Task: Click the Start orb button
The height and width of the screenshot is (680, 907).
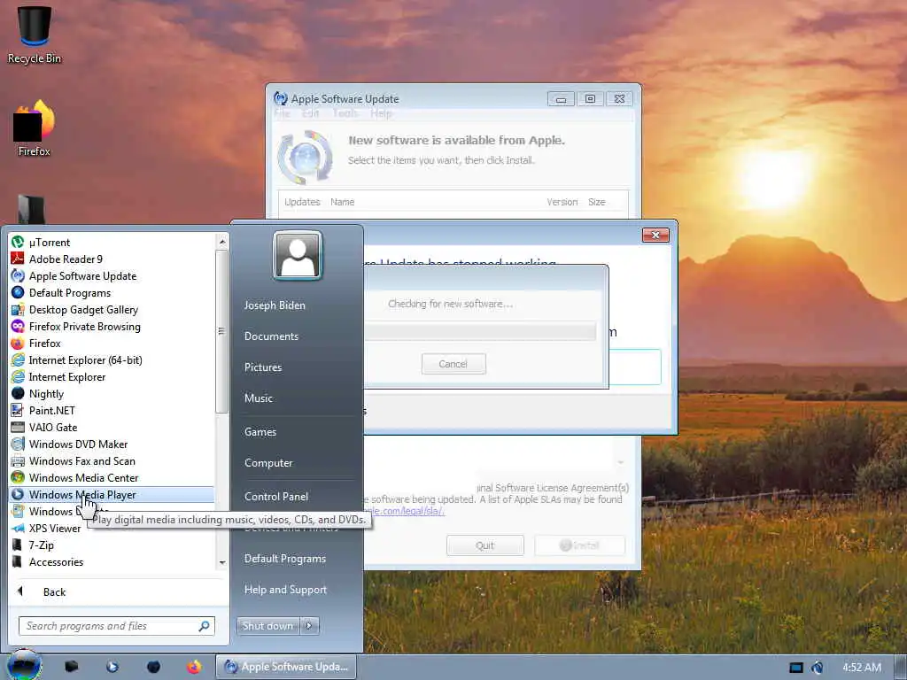Action: 24,665
